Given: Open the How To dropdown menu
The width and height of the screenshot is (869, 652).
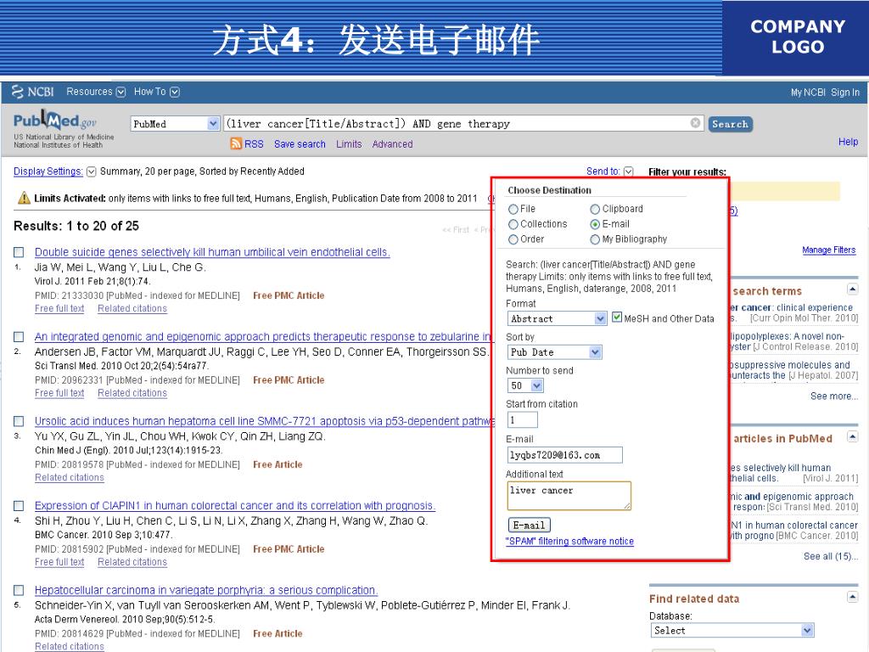Looking at the screenshot, I should 156,92.
